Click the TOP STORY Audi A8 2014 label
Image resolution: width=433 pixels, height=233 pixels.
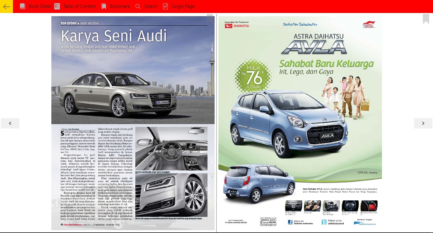pos(80,23)
